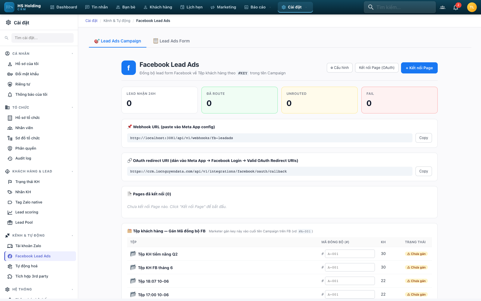Image resolution: width=481 pixels, height=301 pixels.
Task: Click the TL user avatar
Action: point(472,7)
